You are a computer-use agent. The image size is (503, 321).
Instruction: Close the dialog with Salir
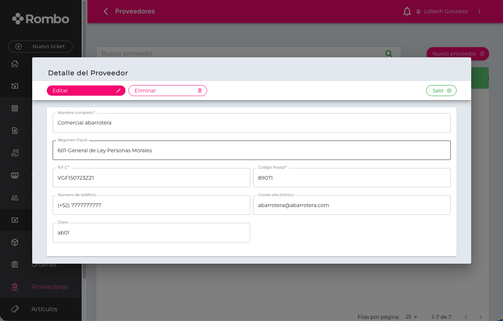click(441, 91)
